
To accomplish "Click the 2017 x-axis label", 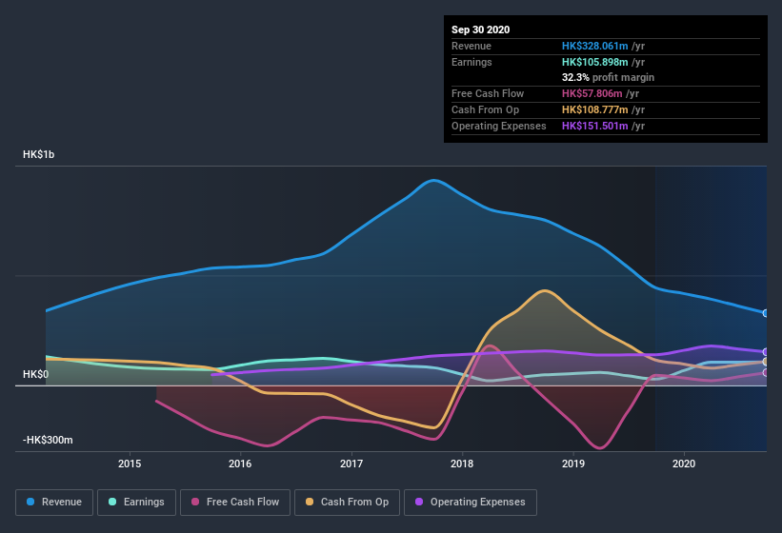I will [351, 464].
